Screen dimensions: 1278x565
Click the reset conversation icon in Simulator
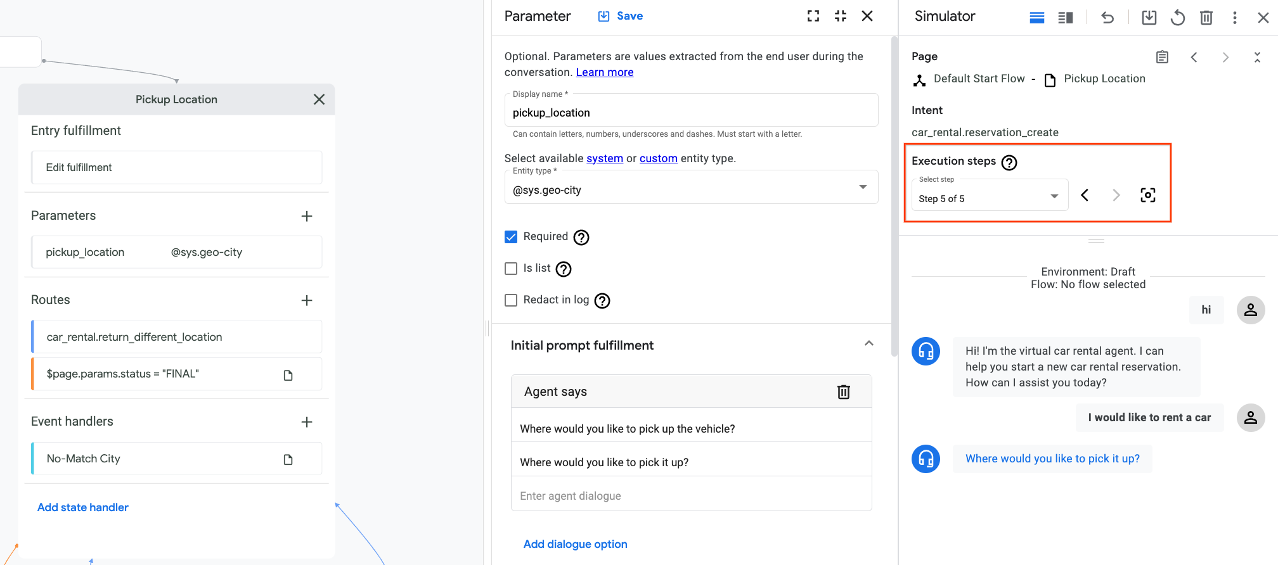point(1177,17)
